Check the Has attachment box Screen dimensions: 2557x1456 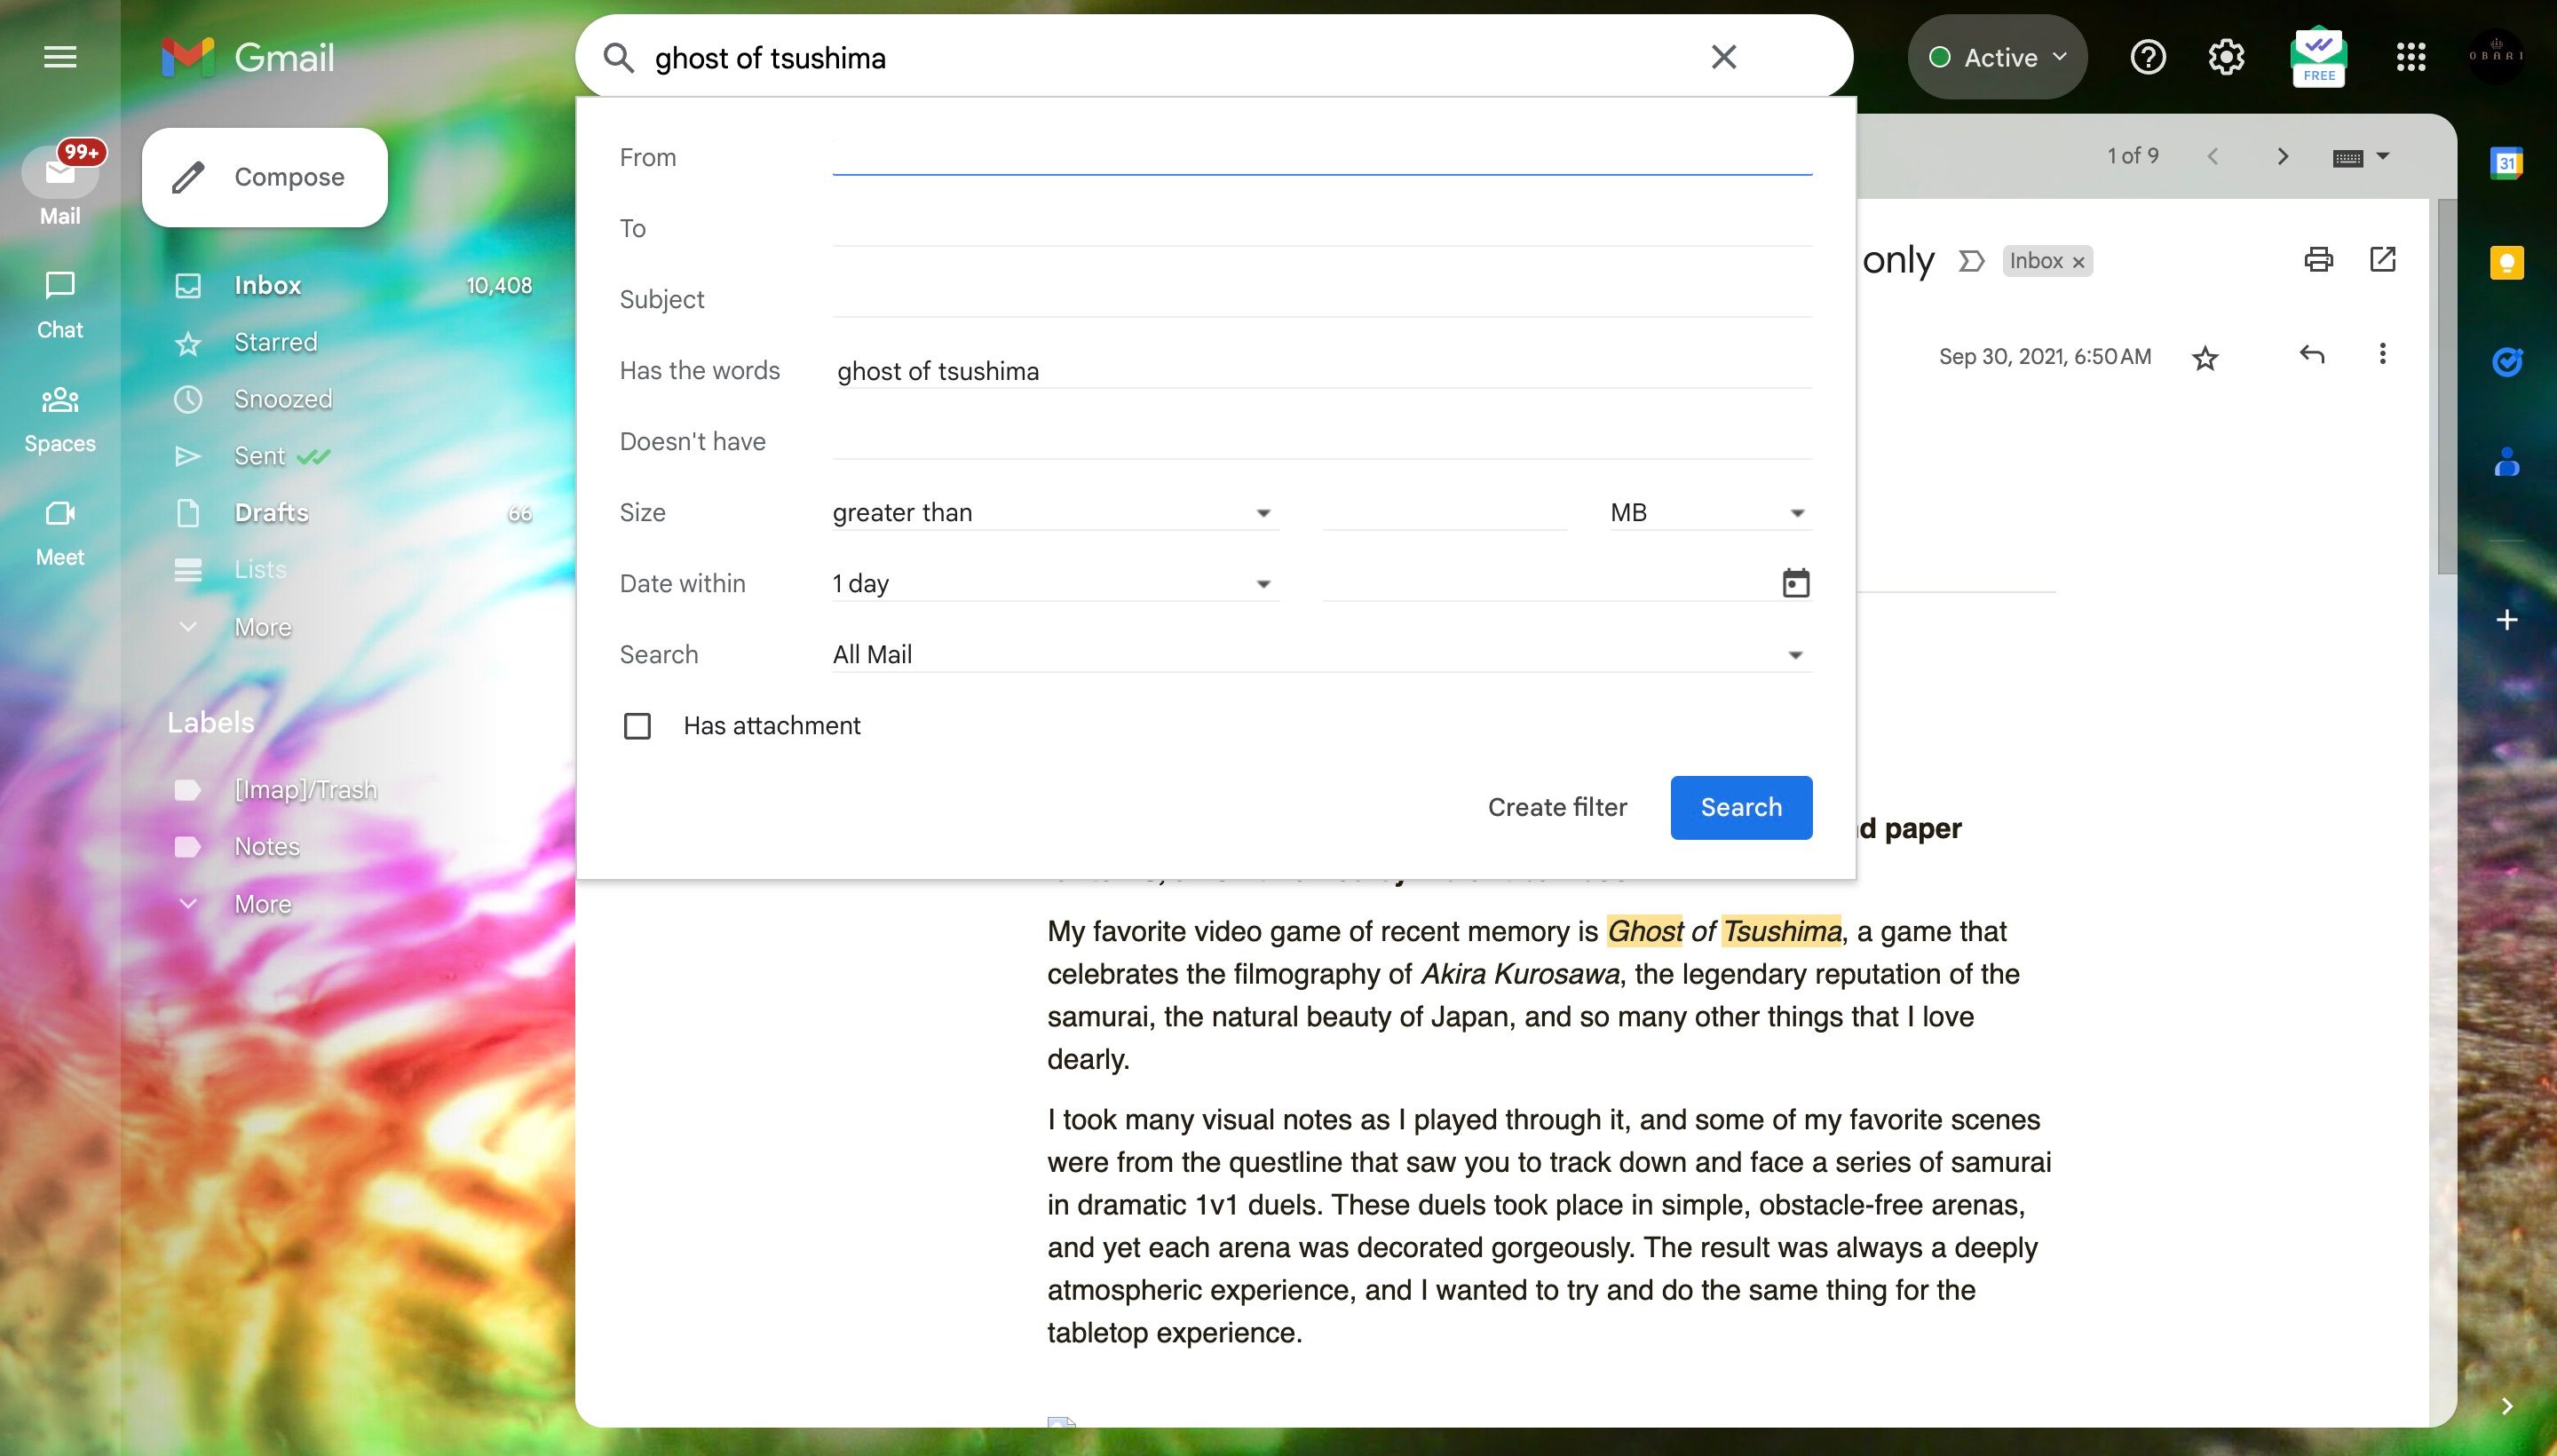point(637,726)
